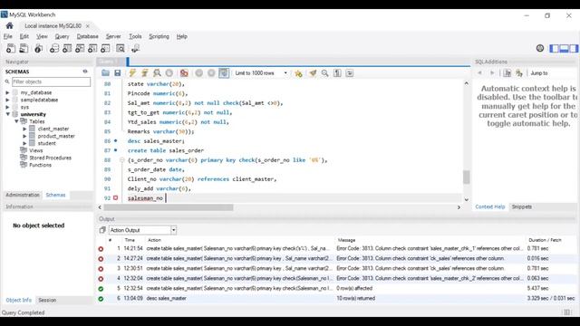Switch to the Snippets tab
The image size is (580, 326).
click(522, 206)
